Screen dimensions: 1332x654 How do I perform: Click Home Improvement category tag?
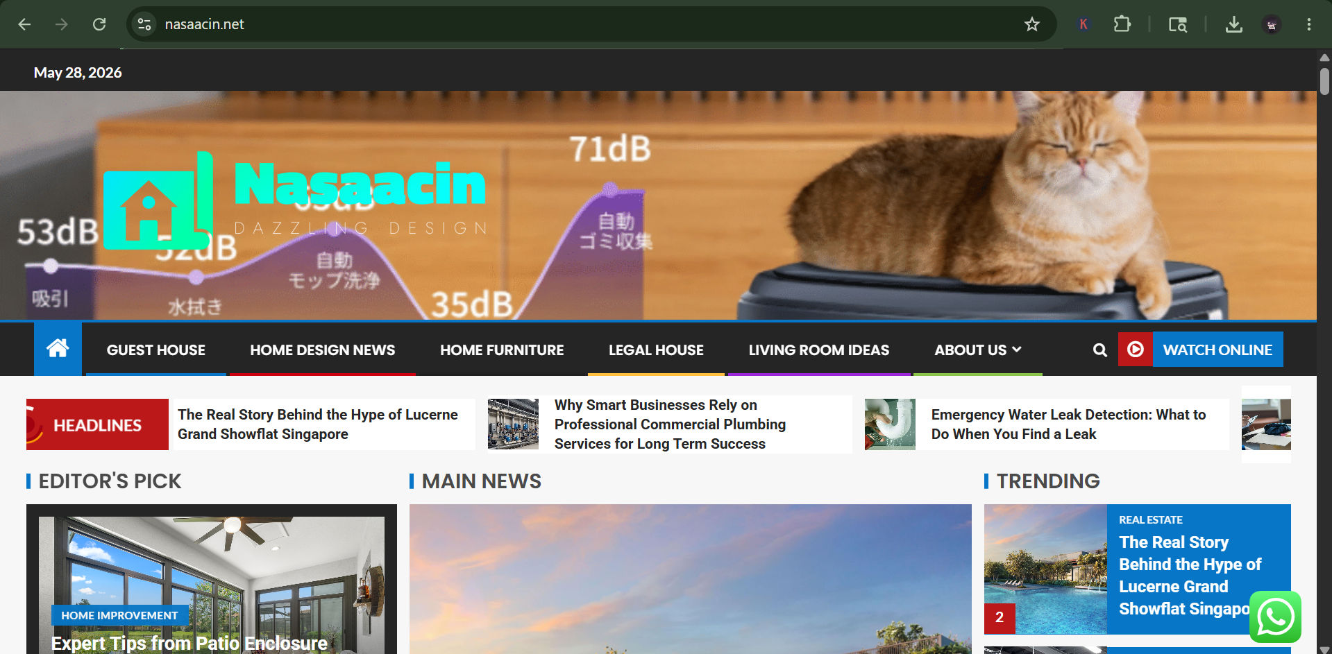pos(119,615)
